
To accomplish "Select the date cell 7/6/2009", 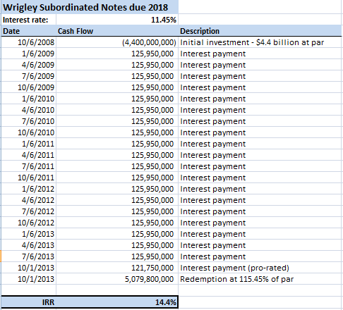I will point(29,76).
